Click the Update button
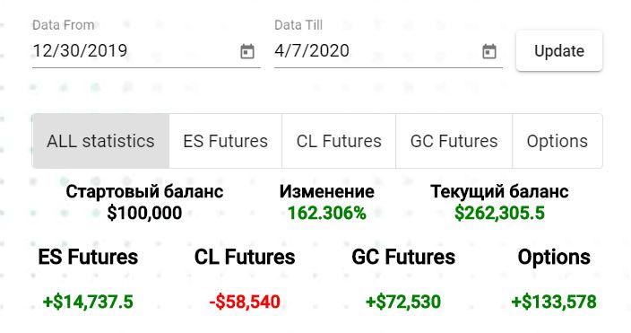631x333 pixels. 559,51
